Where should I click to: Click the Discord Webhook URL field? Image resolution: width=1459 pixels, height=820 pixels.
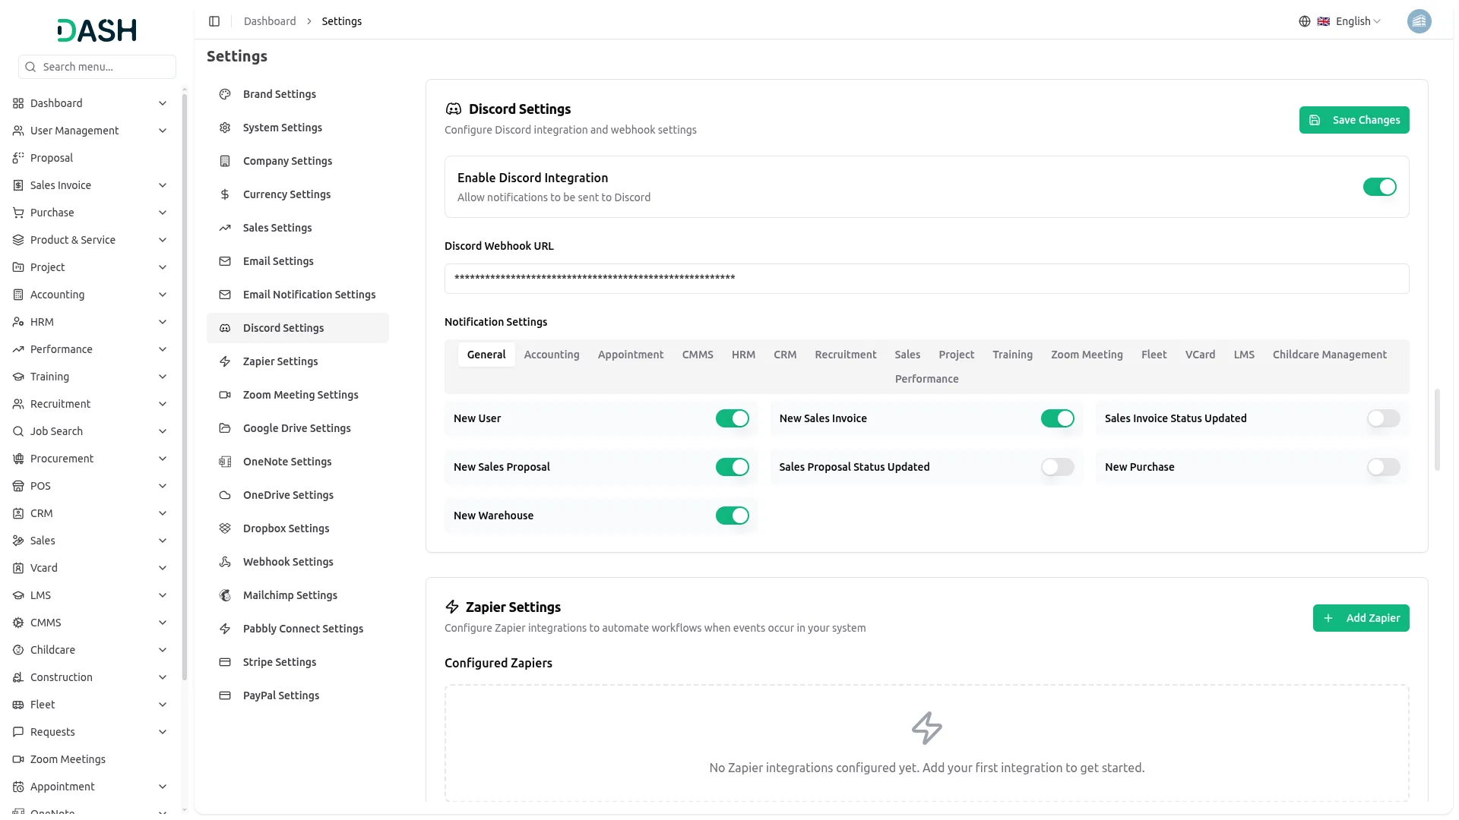[926, 279]
